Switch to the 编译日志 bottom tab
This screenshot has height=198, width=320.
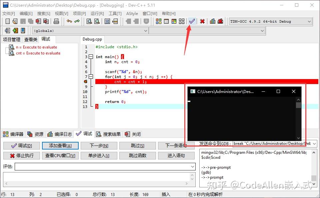[x=60, y=134]
